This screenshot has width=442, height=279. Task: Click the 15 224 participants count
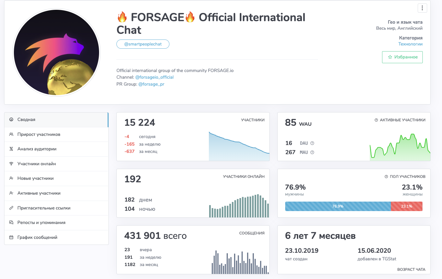tap(140, 123)
